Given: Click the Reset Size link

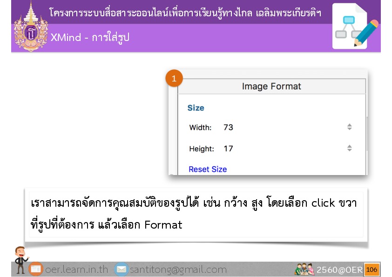Looking at the screenshot, I should (x=208, y=169).
